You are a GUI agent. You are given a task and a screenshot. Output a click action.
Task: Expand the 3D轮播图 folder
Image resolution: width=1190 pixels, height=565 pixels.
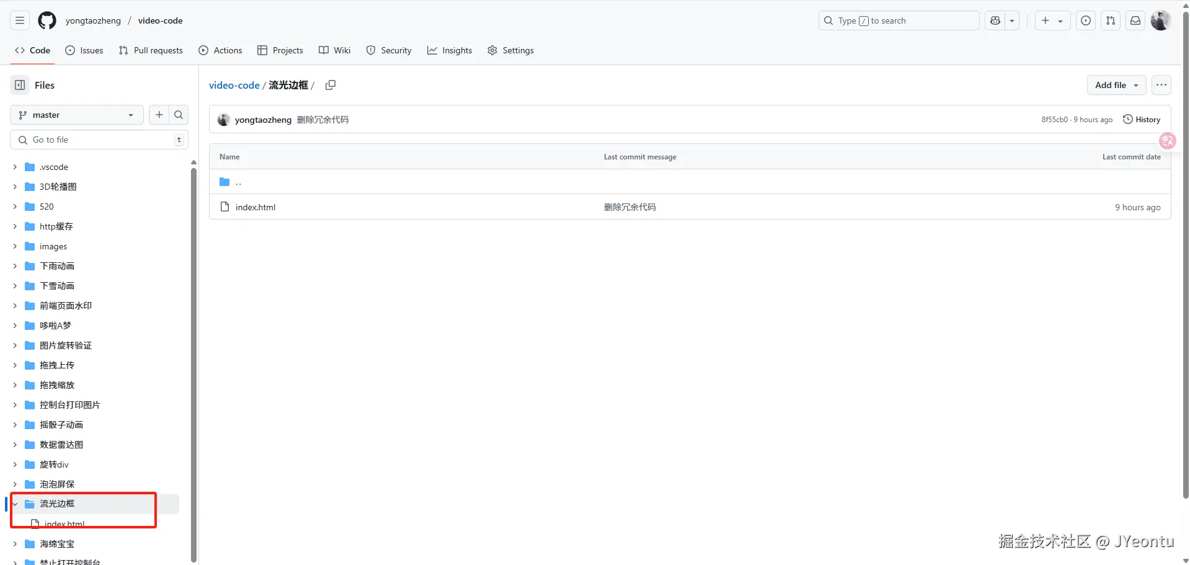pyautogui.click(x=15, y=187)
